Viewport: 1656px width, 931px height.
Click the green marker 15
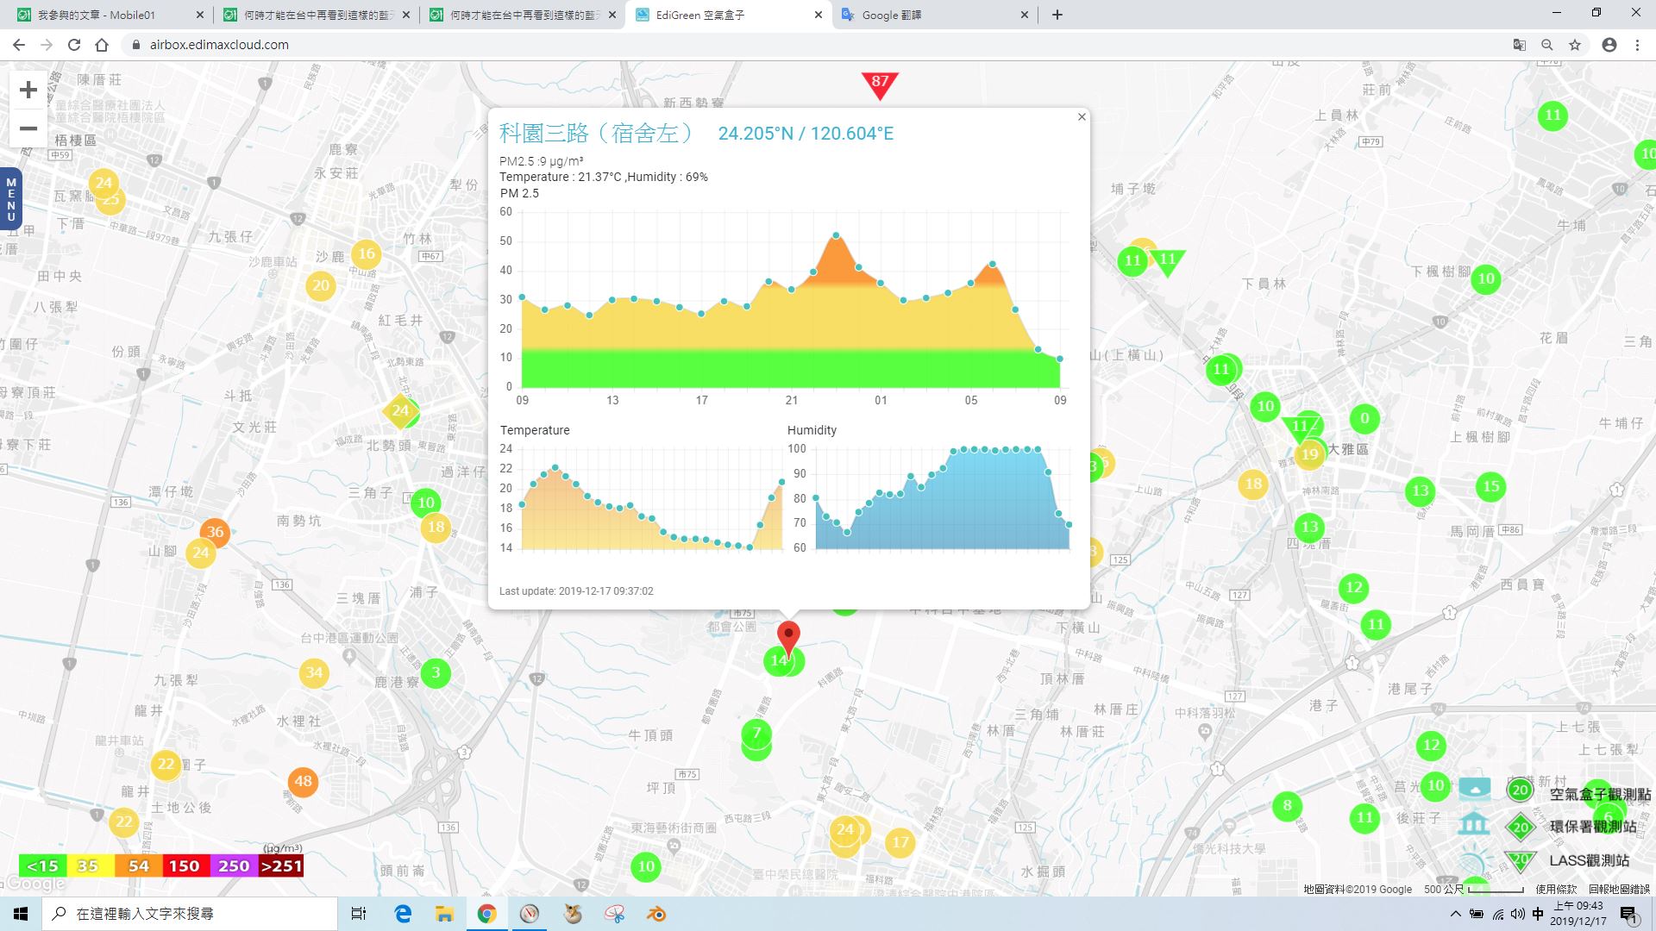[x=1491, y=486]
